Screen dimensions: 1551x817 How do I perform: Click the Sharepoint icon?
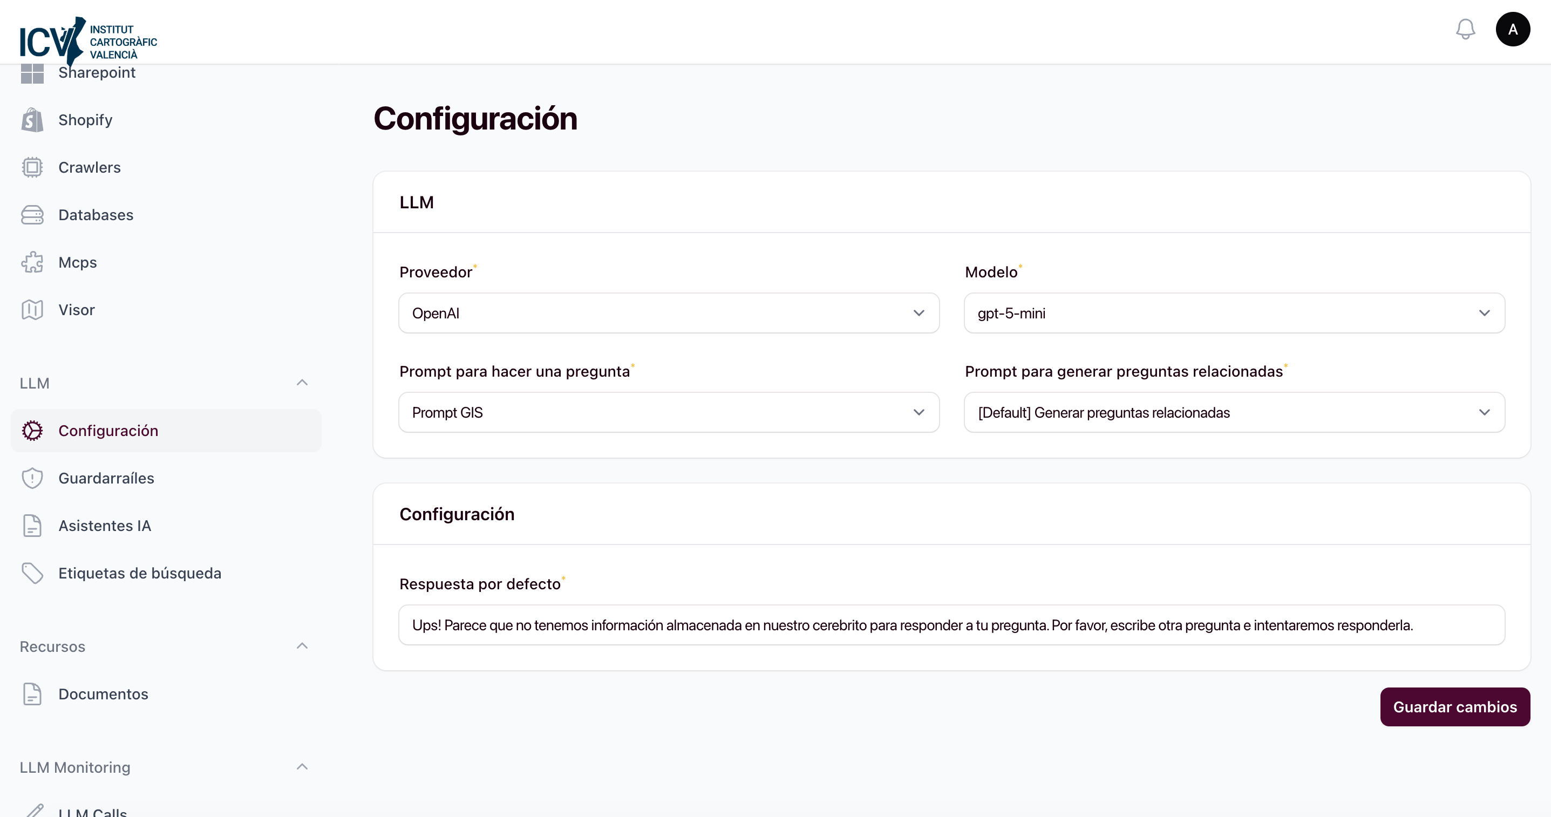(33, 72)
